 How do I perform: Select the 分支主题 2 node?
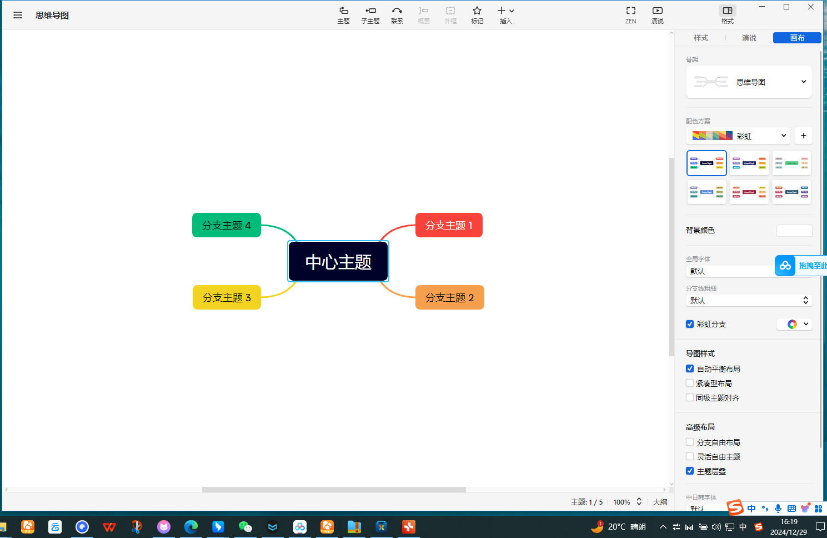pos(450,297)
